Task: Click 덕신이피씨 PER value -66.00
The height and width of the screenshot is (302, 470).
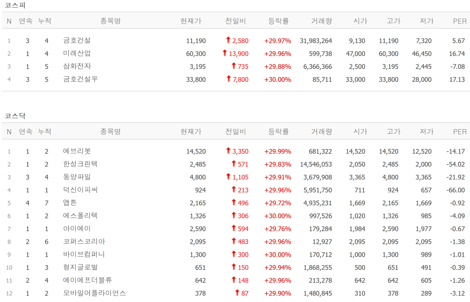Action: [x=455, y=190]
